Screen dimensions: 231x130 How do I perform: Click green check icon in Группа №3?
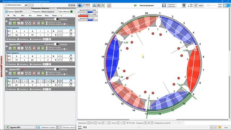click(x=14, y=73)
